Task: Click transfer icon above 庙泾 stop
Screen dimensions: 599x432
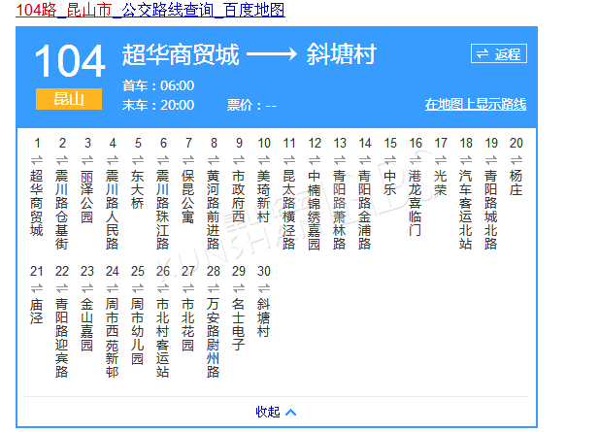Action: click(37, 288)
